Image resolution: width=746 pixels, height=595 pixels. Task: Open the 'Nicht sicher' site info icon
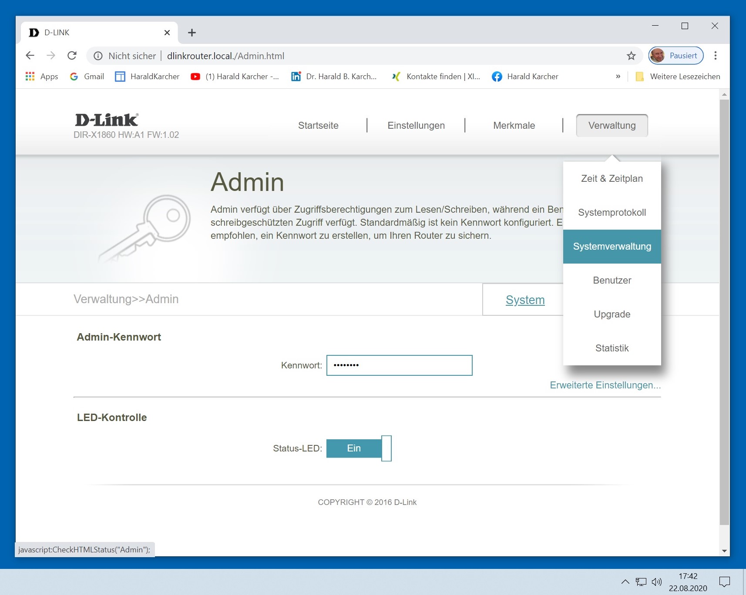[98, 56]
